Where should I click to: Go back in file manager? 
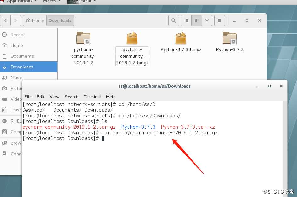5,20
